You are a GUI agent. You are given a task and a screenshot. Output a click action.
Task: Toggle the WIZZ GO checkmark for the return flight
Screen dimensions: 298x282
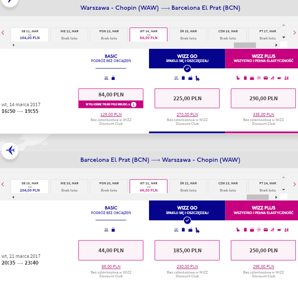click(187, 220)
